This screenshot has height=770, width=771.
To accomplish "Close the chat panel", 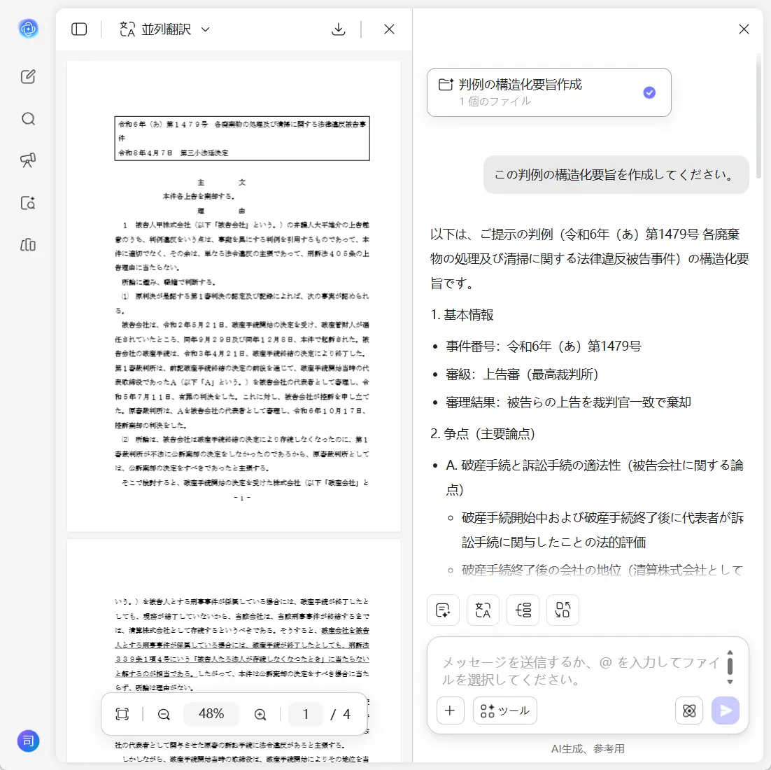I will tap(744, 29).
